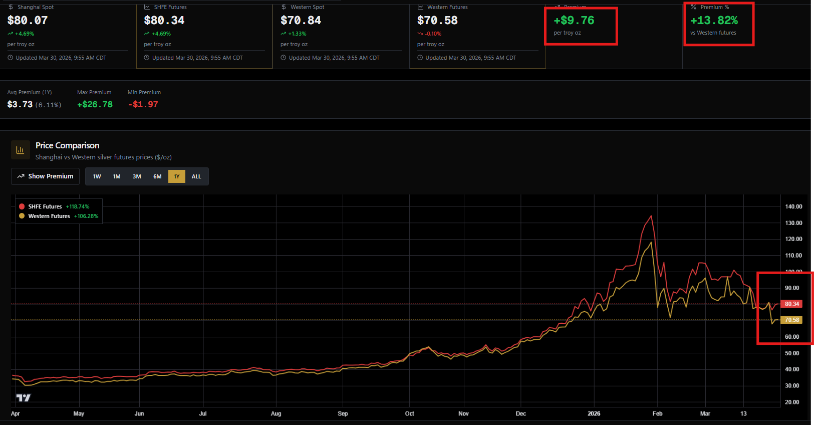Click the dollar icon beside Western Spot
The height and width of the screenshot is (425, 814).
coord(284,7)
